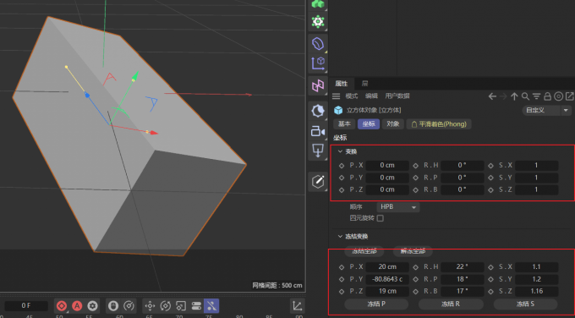This screenshot has width=575, height=318.
Task: Toggle the highlighted point-level animation button
Action: 211,305
